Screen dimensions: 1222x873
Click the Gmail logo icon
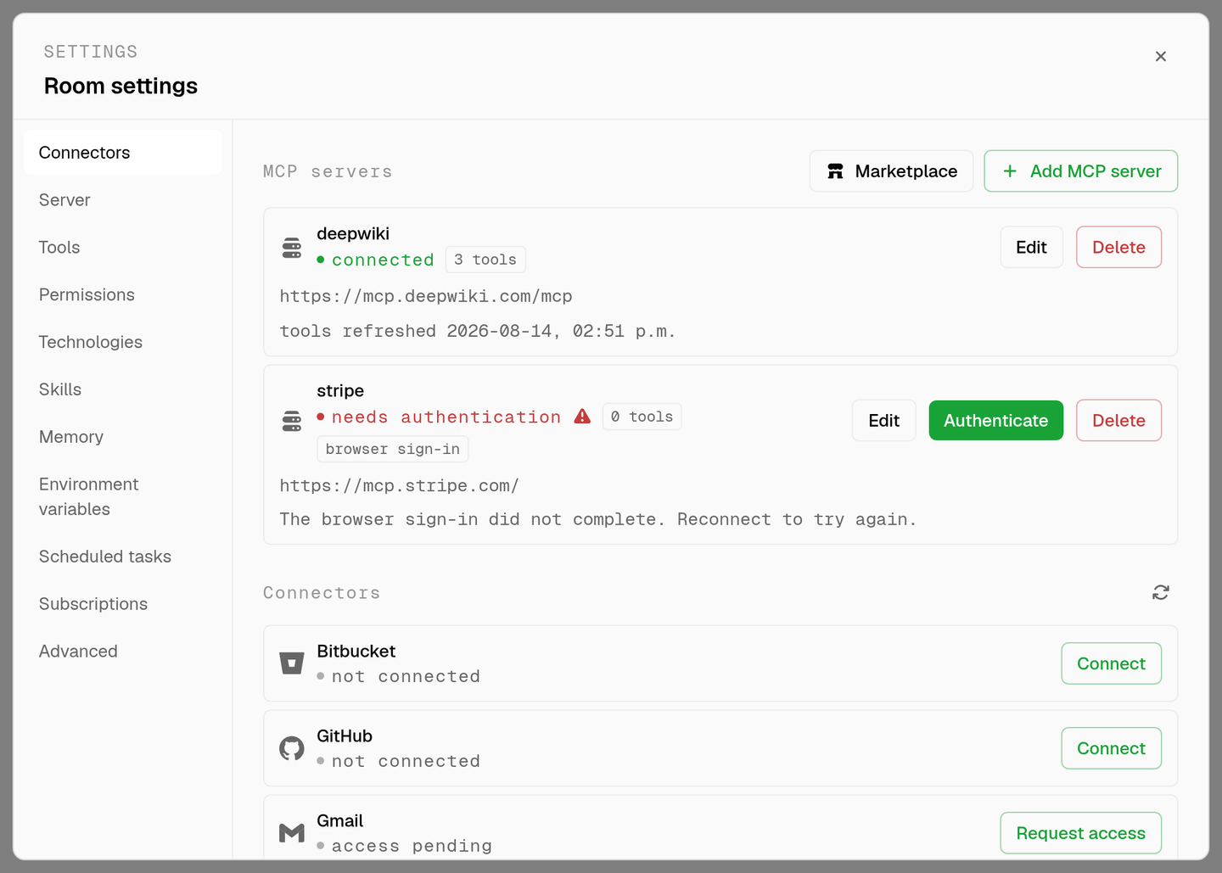(x=292, y=833)
